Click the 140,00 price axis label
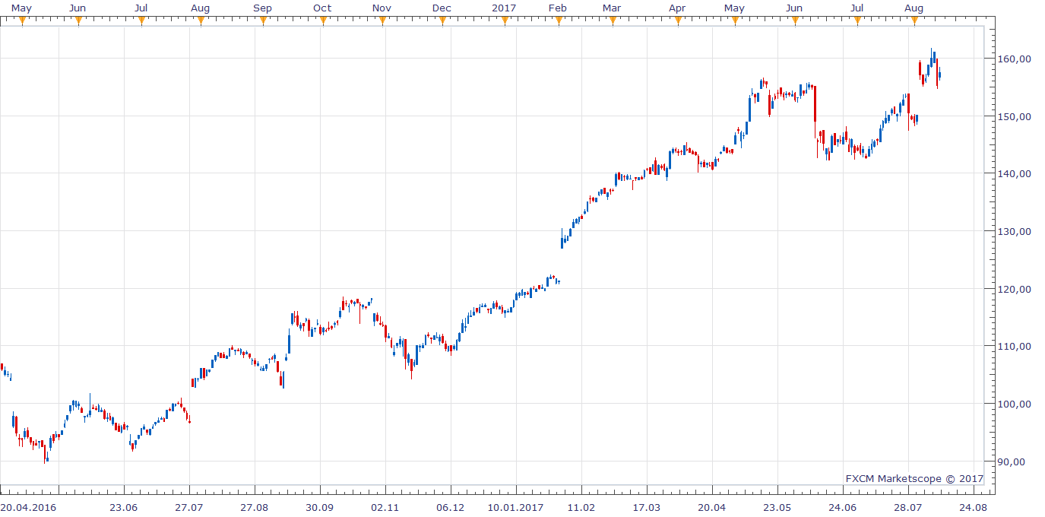1045x517 pixels. coord(1016,173)
